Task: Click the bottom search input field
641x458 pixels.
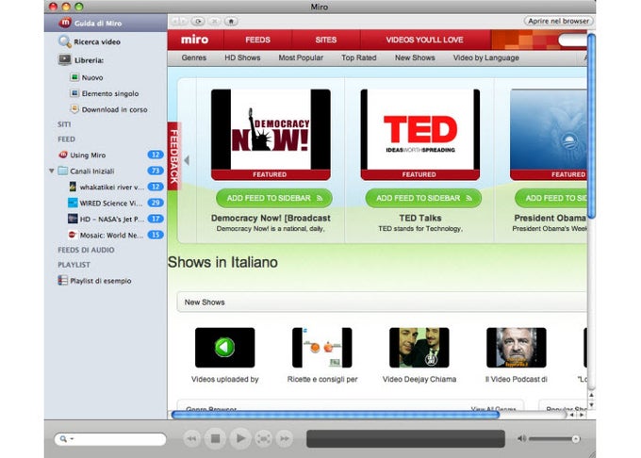Action: point(110,439)
